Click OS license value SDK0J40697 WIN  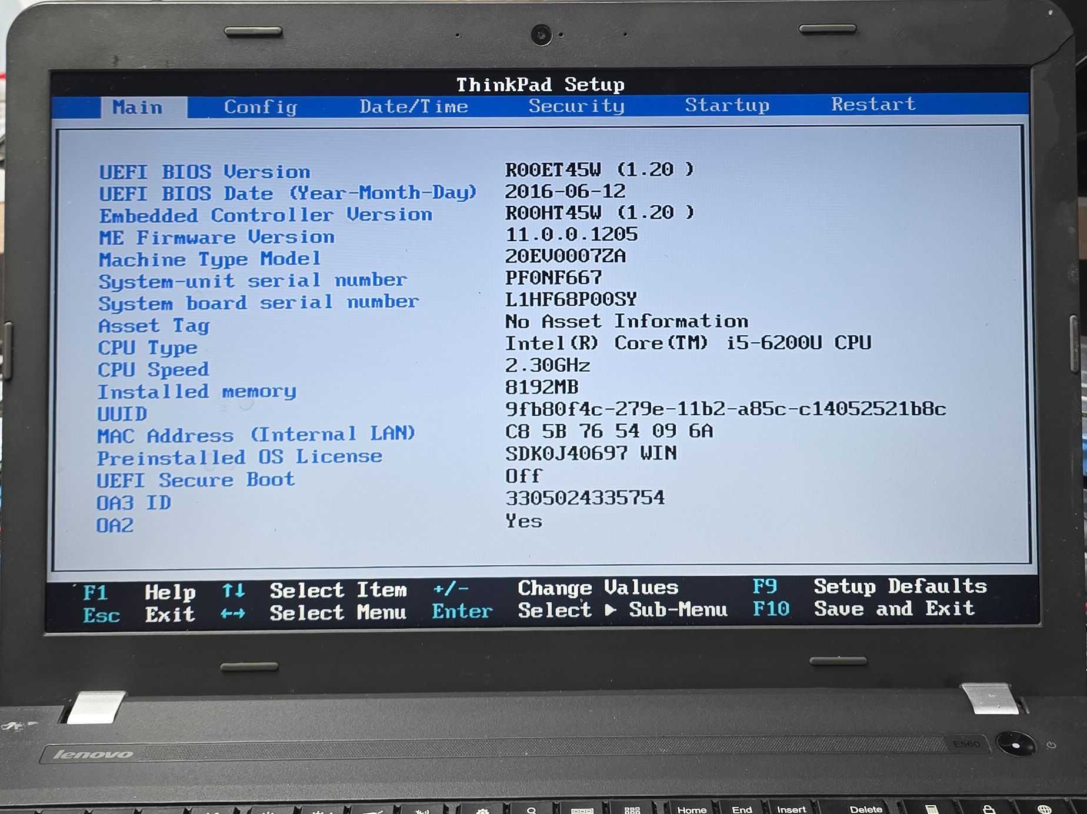pyautogui.click(x=591, y=453)
